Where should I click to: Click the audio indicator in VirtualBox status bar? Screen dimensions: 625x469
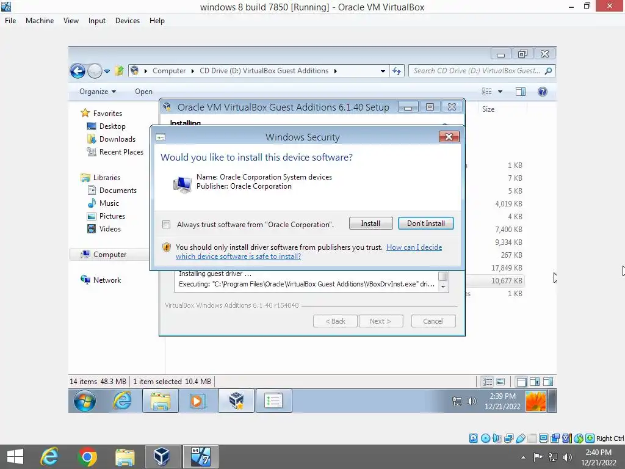497,438
